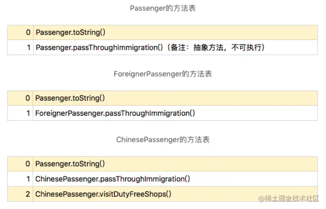Click index 2 in the ChinesePassenger table

click(28, 194)
